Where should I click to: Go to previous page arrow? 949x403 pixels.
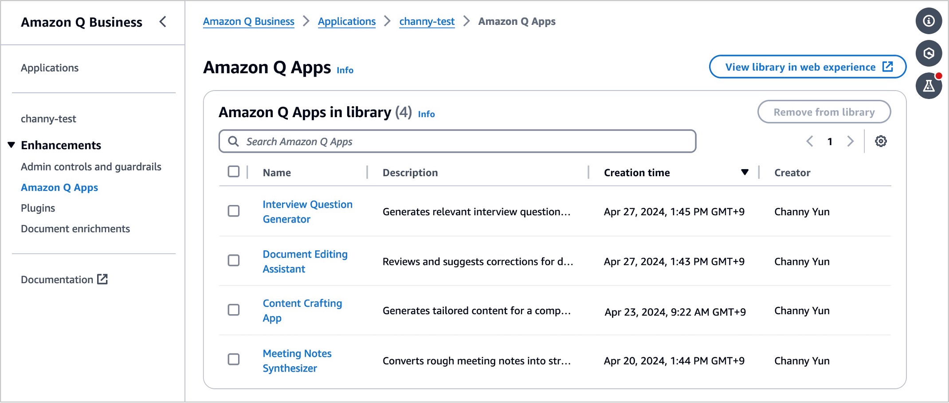click(x=810, y=142)
